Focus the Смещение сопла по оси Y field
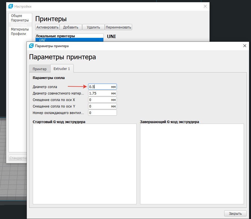Image resolution: width=251 pixels, height=219 pixels. point(102,106)
